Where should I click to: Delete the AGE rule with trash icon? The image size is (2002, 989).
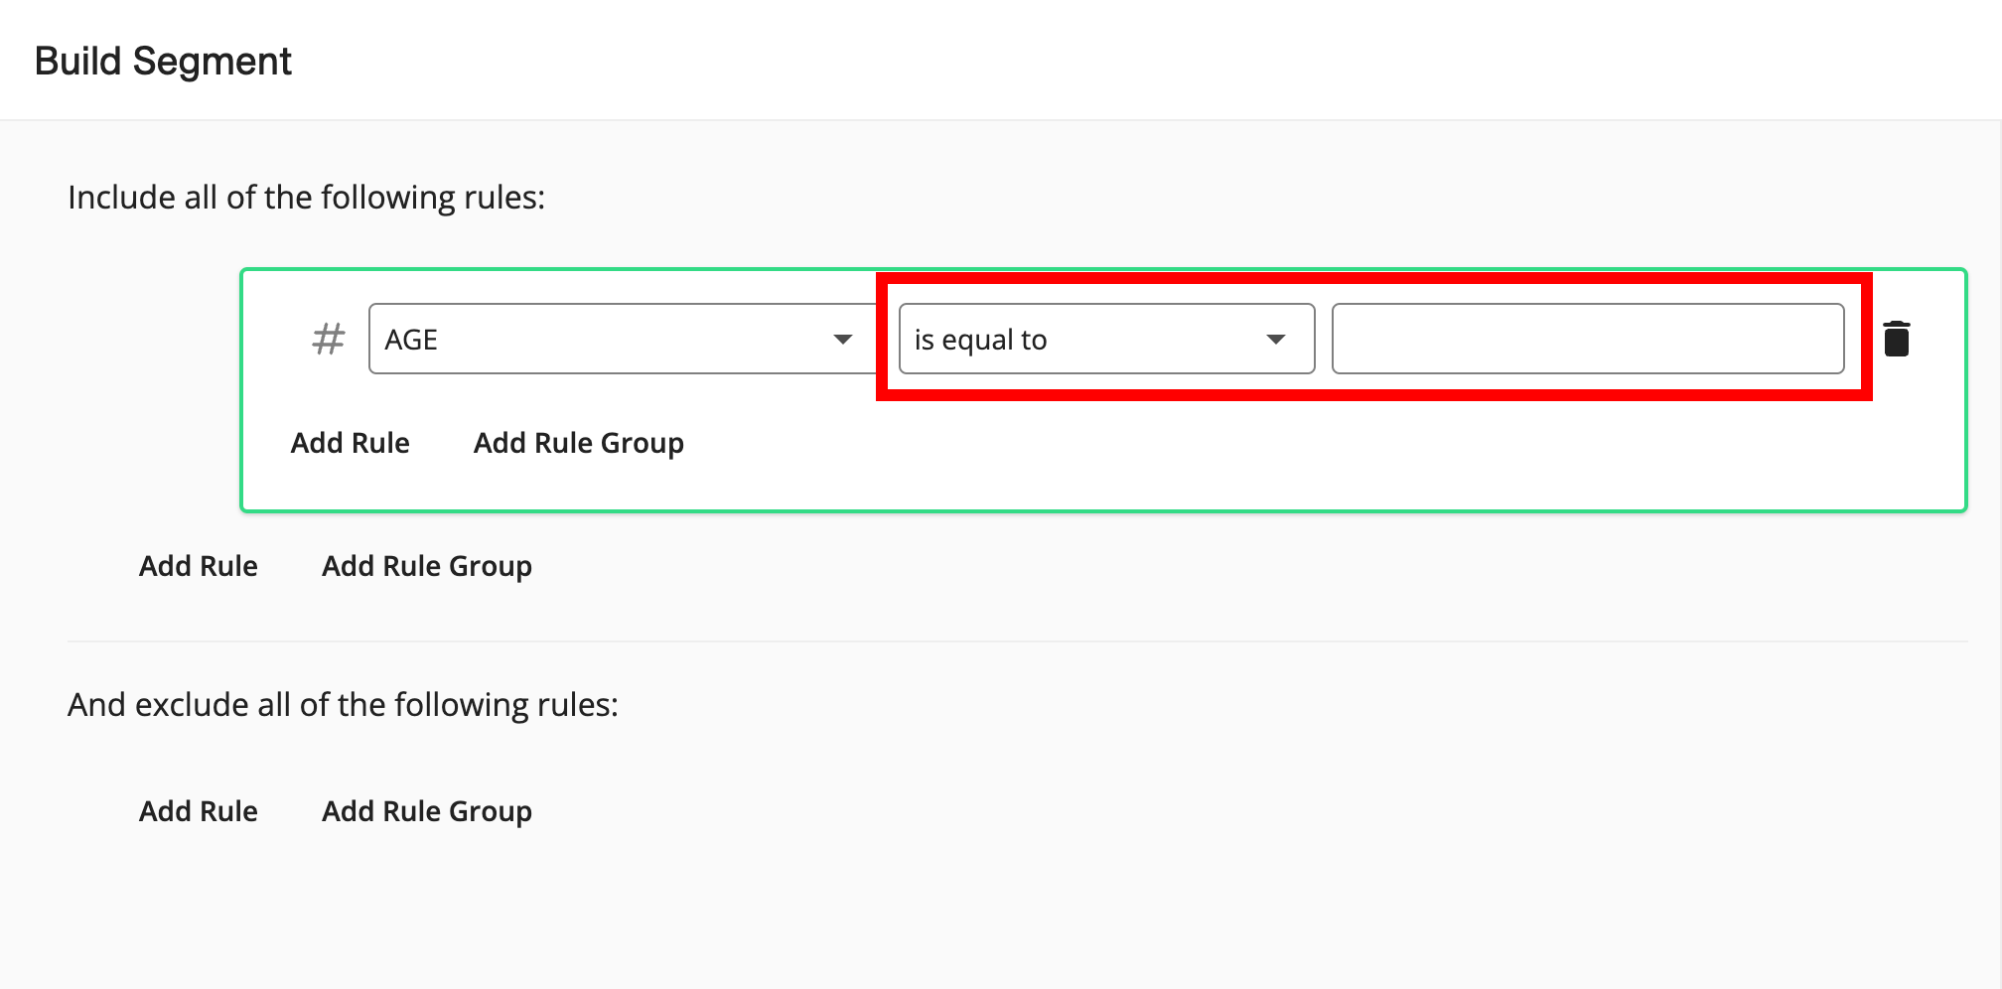(1896, 339)
